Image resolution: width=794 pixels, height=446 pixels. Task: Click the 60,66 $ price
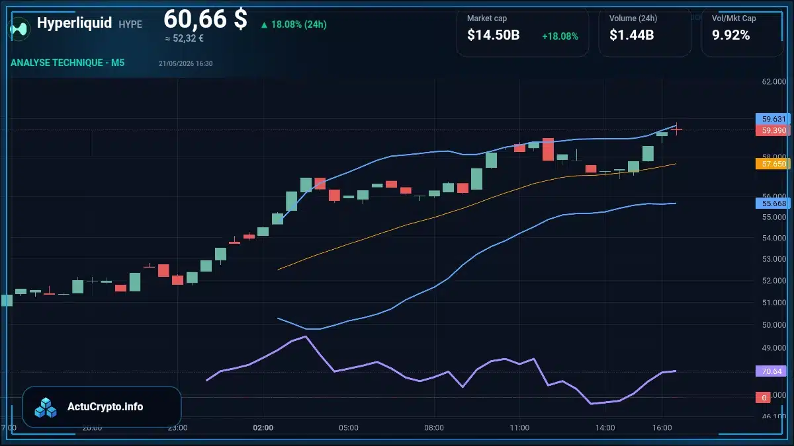coord(205,19)
